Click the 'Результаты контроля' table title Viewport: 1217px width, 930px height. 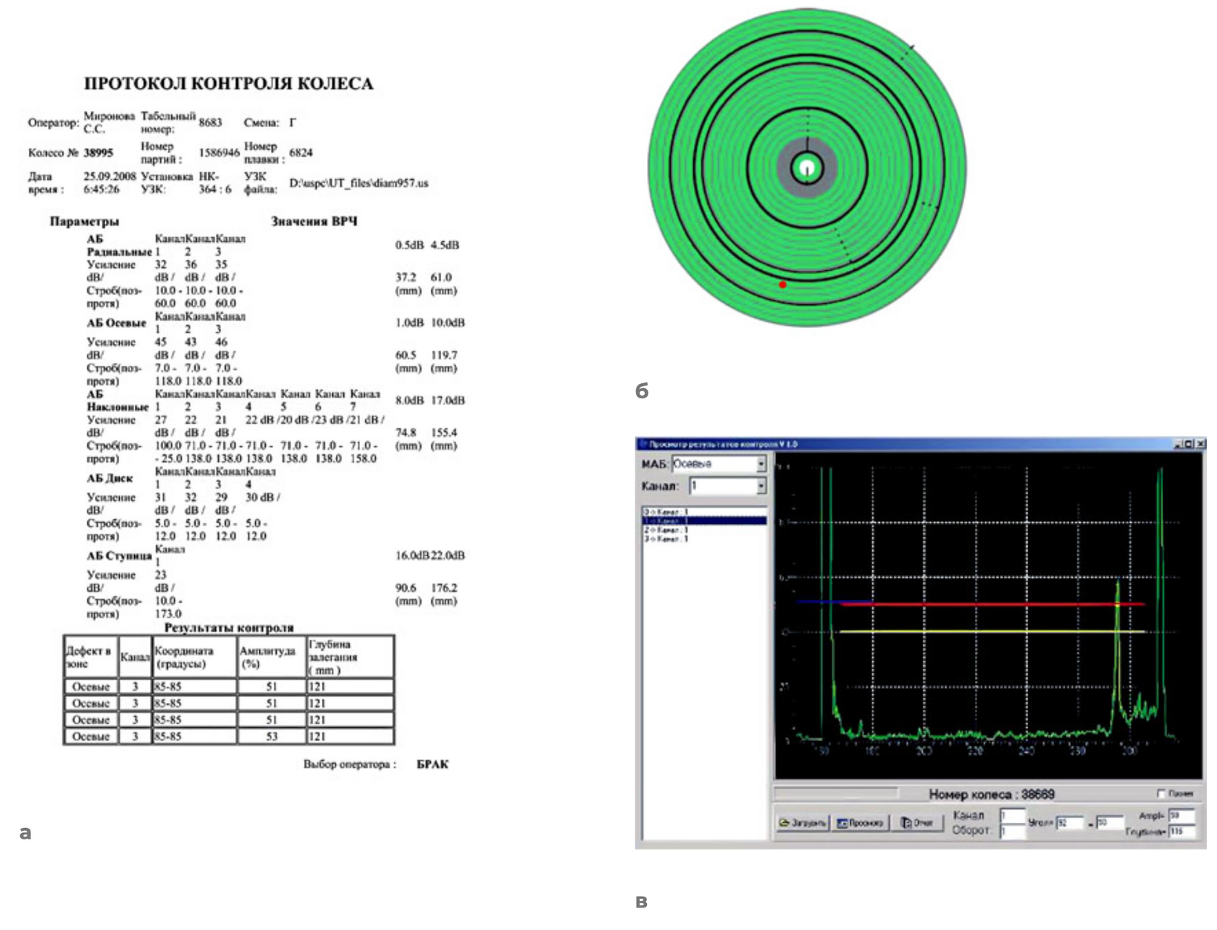(x=229, y=628)
